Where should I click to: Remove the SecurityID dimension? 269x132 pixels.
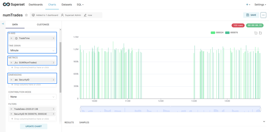(x=11, y=80)
